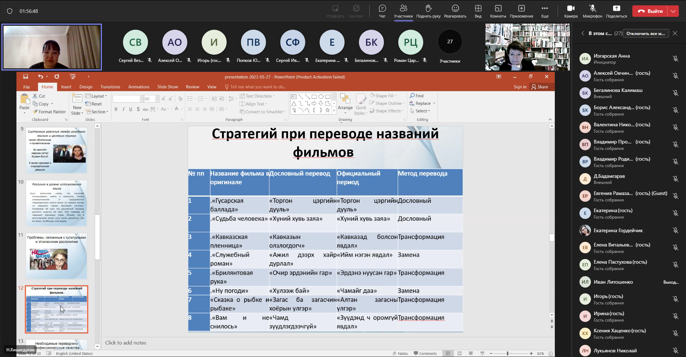Expand the Layout dropdown
Viewport: 686px width, 357px height.
point(97,96)
